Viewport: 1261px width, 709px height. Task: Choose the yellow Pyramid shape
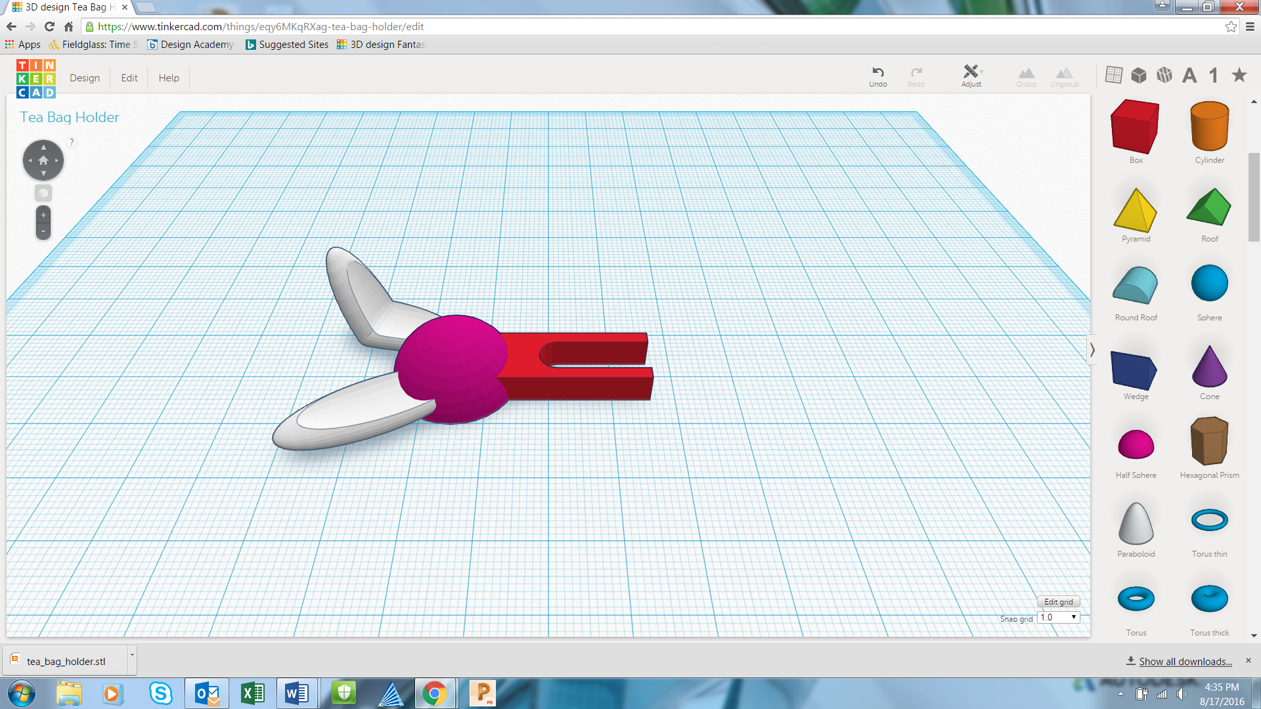pos(1135,210)
